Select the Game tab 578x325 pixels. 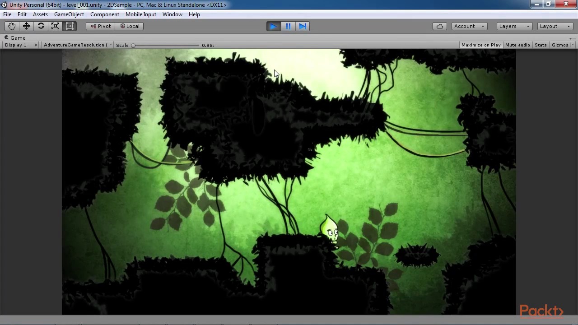tap(15, 38)
